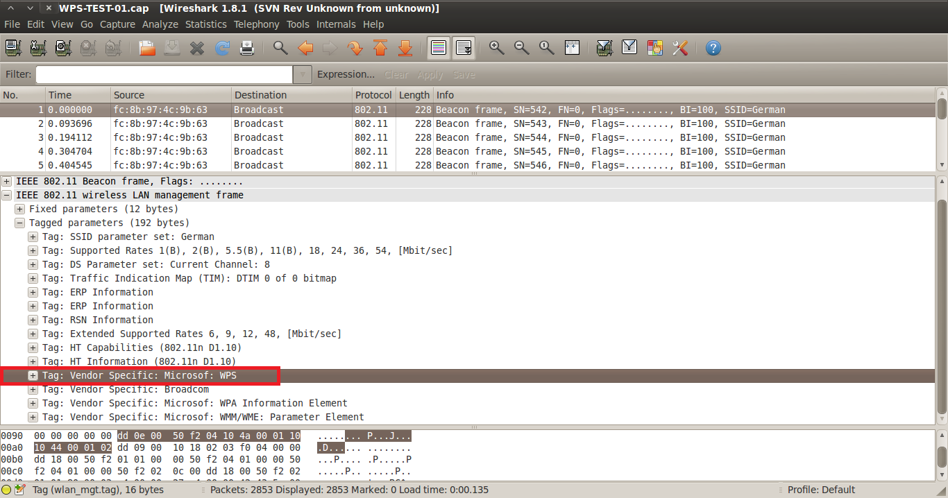948x498 pixels.
Task: Open help with blue question icon
Action: tap(713, 48)
